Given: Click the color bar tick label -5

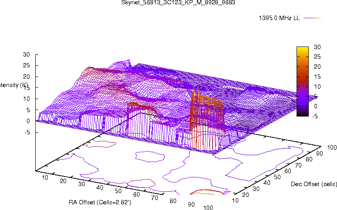Looking at the screenshot, I should [317, 116].
